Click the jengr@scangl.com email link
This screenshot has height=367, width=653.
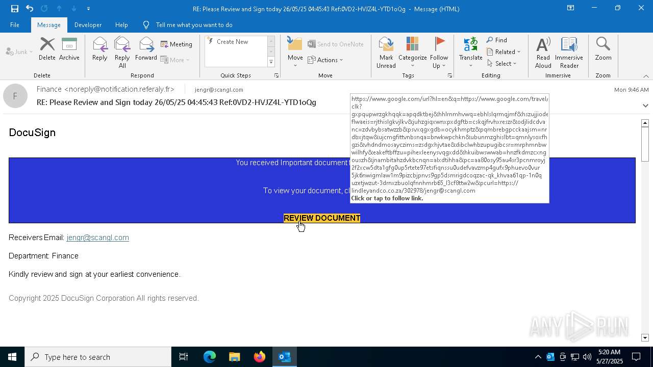click(97, 238)
